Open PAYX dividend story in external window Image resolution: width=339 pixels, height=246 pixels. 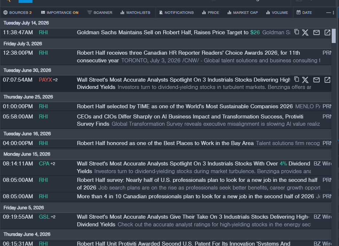[x=327, y=80]
